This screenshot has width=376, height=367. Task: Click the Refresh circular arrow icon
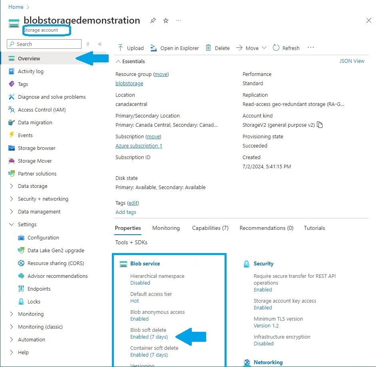(276, 48)
